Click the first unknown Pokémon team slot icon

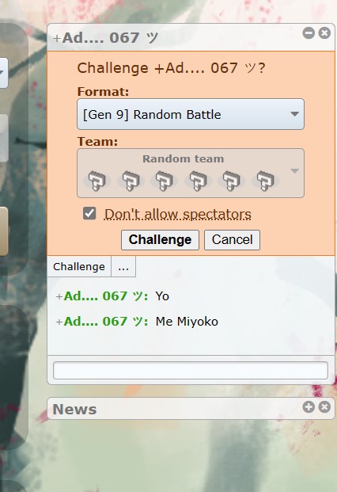click(97, 181)
